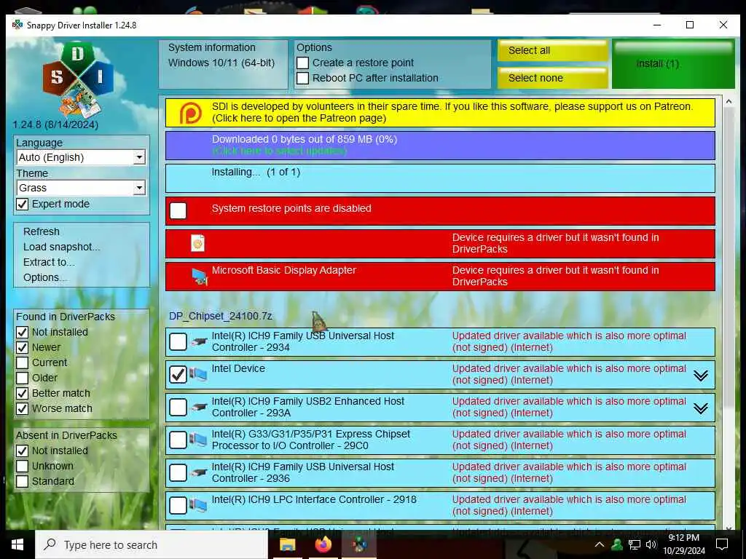Toggle the Better match checkbox

(x=23, y=394)
